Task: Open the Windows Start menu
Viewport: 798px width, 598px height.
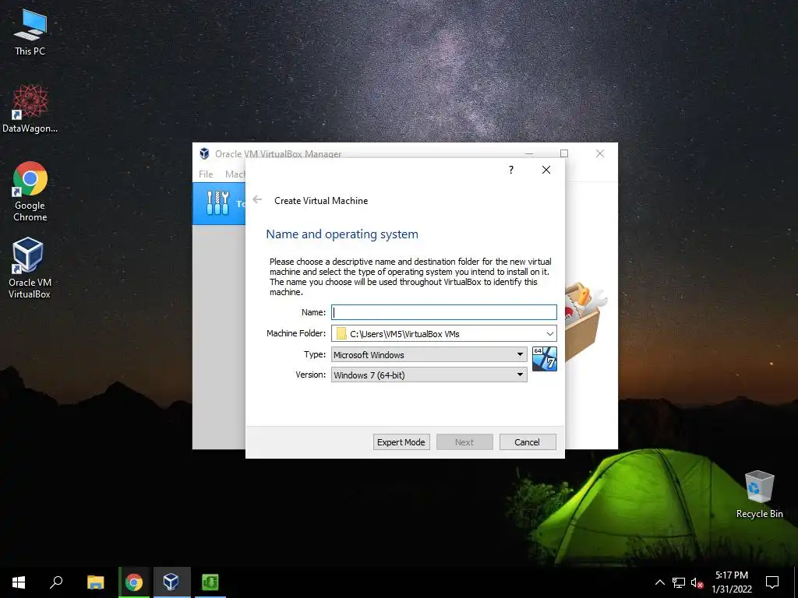Action: click(x=19, y=582)
